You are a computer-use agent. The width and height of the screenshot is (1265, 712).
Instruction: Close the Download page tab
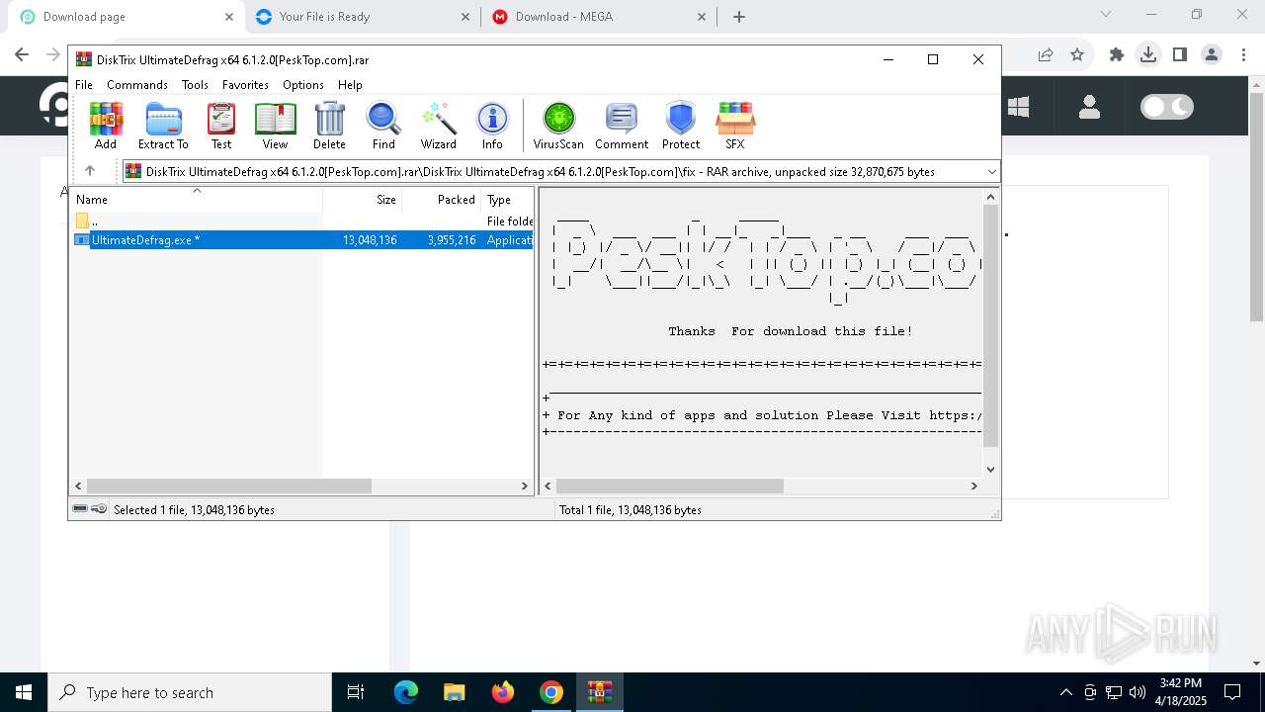pos(228,17)
